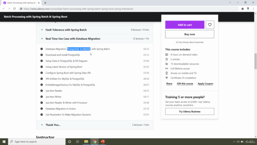Click lecture title Download and Install PostgreSQL
Viewport: 257px width, 145px height.
coord(63,55)
